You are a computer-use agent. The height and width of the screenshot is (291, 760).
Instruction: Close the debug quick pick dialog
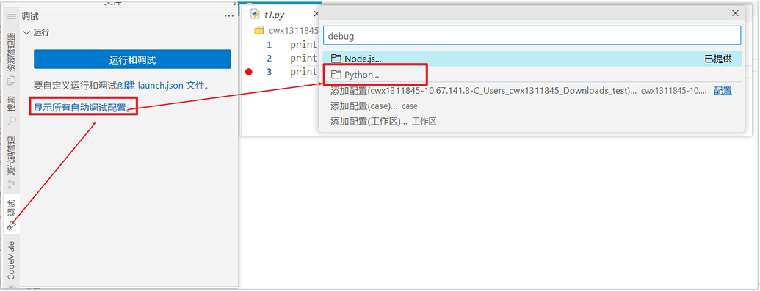[x=735, y=13]
